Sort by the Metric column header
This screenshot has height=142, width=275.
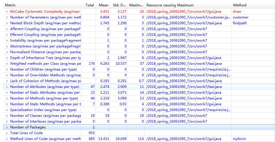42,5
